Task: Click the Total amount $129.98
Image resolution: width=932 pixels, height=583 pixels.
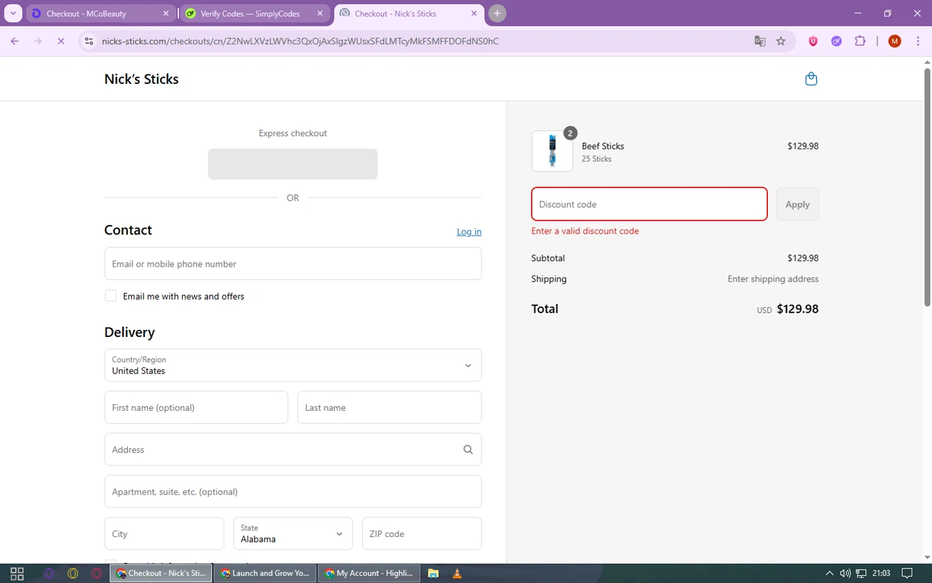Action: [x=798, y=309]
